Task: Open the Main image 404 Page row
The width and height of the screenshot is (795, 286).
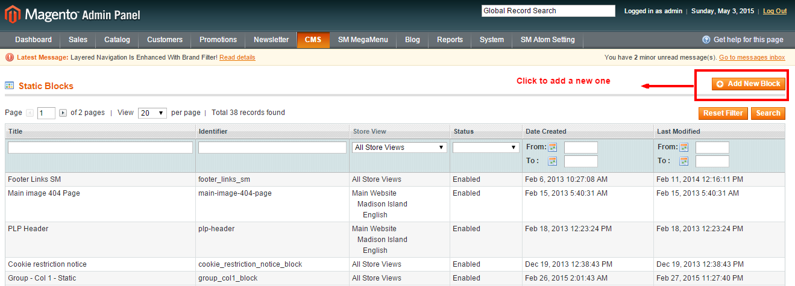Action: tap(395, 204)
